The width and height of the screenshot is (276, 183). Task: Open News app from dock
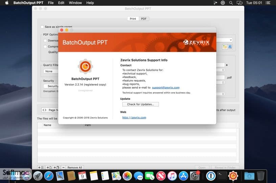161,176
